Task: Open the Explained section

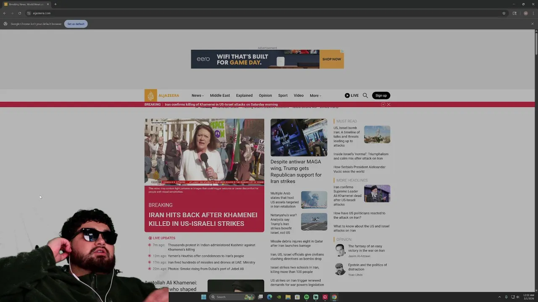Action: tap(244, 96)
